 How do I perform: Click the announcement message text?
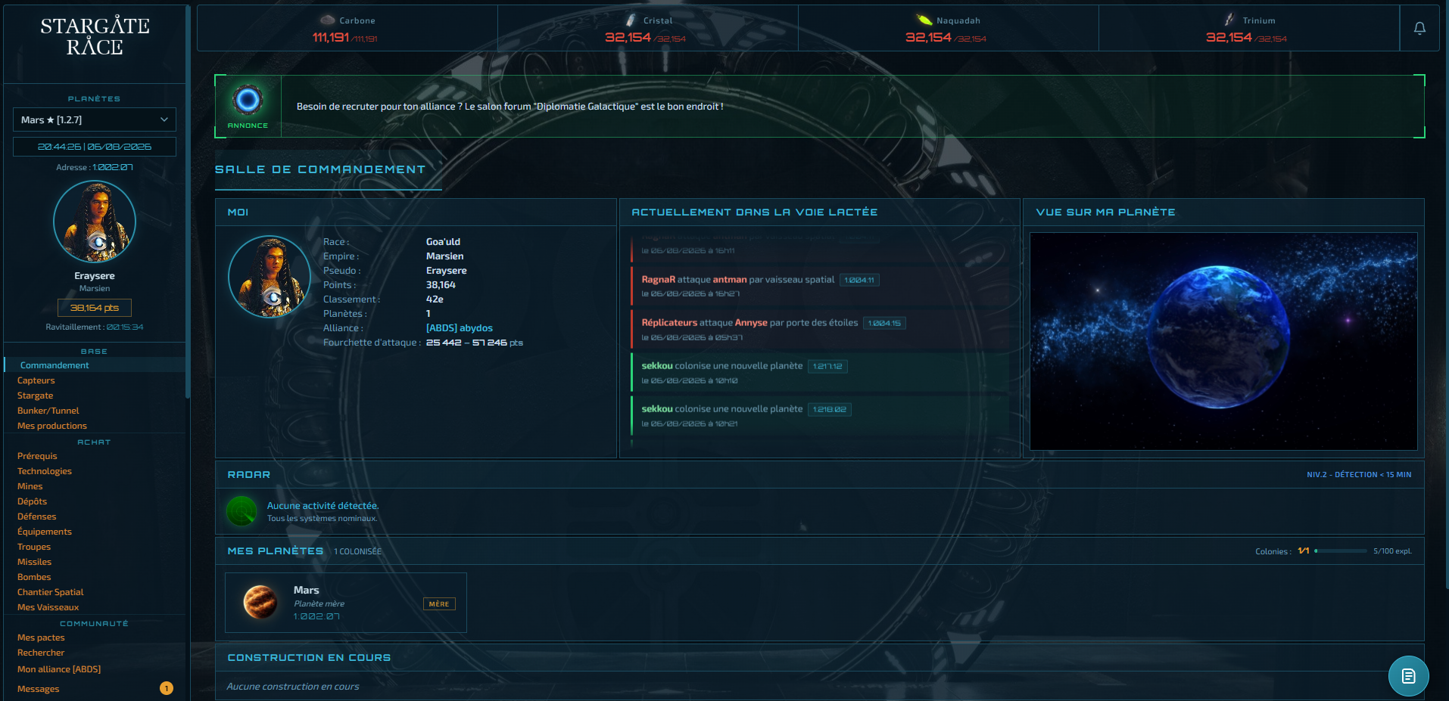(510, 107)
